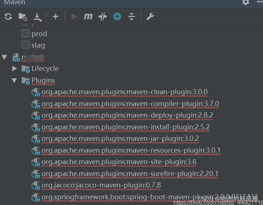Click plugin icon beside jacoco-maven-plugin

(x=36, y=186)
